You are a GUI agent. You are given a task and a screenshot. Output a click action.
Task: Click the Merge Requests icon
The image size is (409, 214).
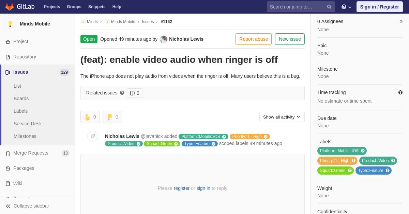[x=8, y=153]
